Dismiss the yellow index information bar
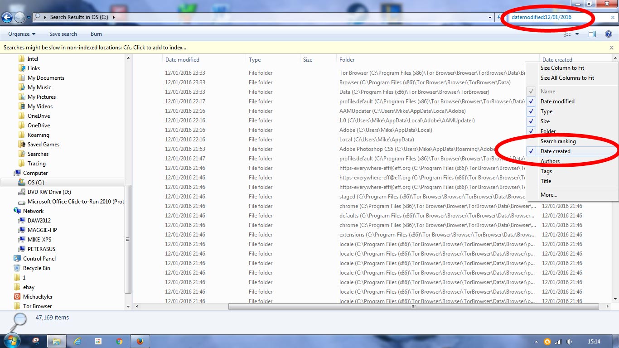619x348 pixels. tap(611, 48)
